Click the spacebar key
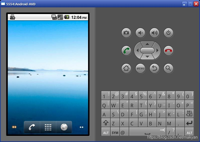 (x=148, y=131)
